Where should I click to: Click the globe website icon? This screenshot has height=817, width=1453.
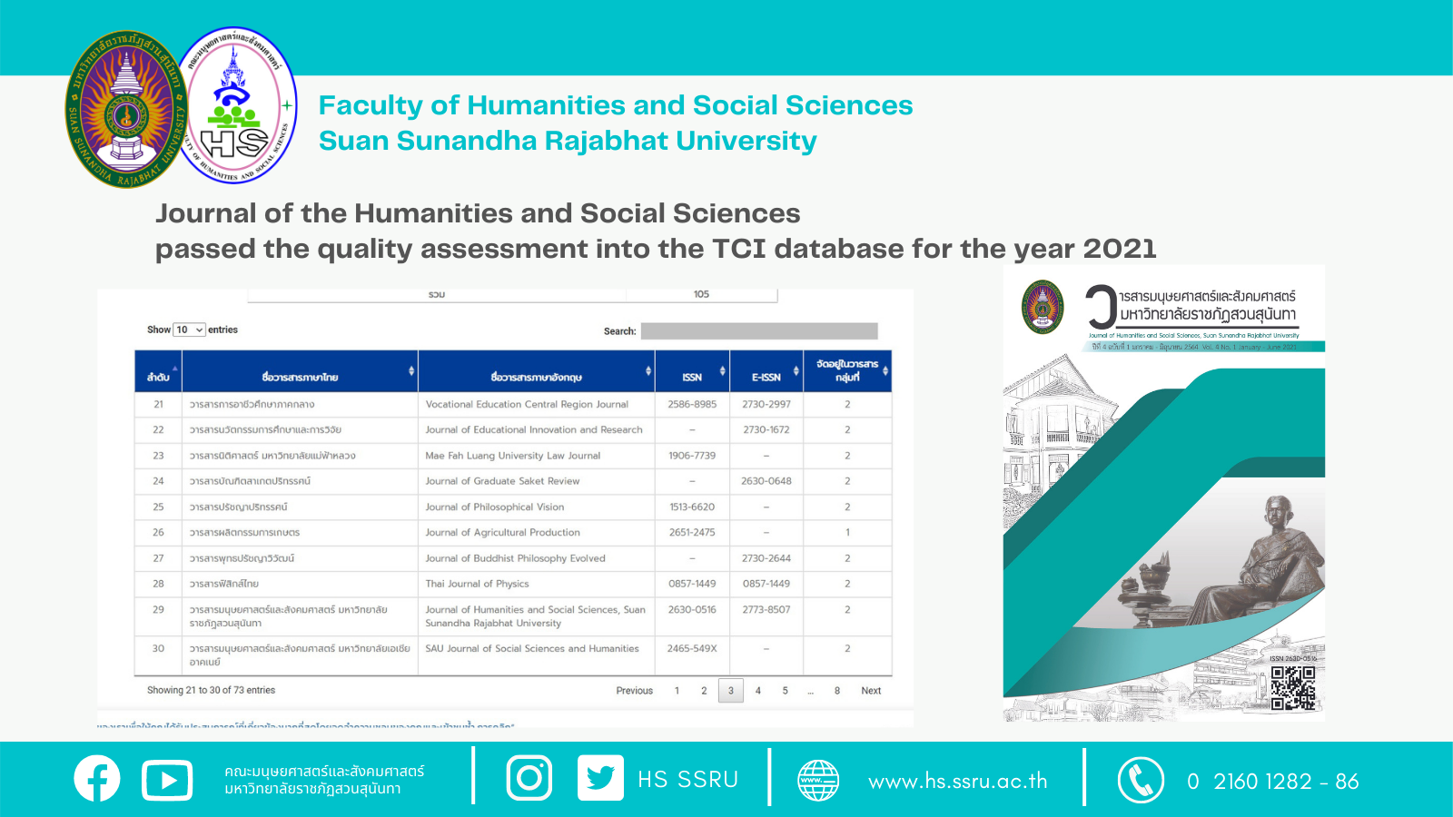pyautogui.click(x=817, y=781)
